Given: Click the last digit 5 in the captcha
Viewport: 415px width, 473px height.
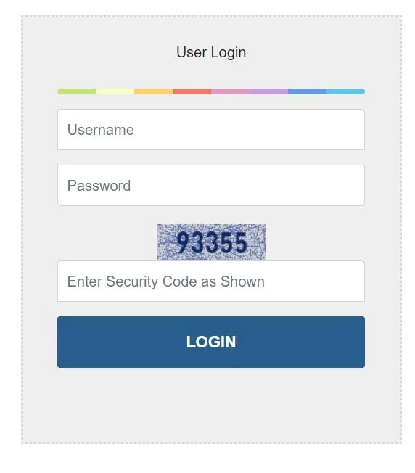Looking at the screenshot, I should (241, 242).
